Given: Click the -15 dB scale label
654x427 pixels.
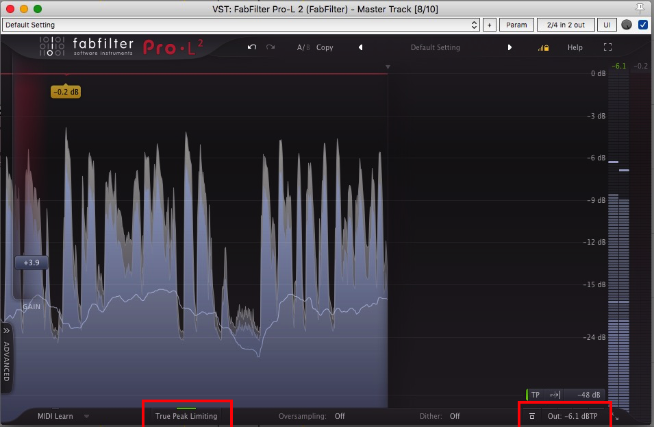Looking at the screenshot, I should tap(594, 284).
